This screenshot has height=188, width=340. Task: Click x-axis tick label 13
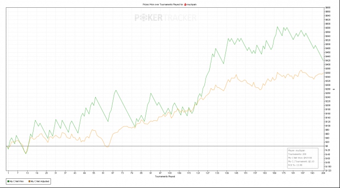pos(27,173)
